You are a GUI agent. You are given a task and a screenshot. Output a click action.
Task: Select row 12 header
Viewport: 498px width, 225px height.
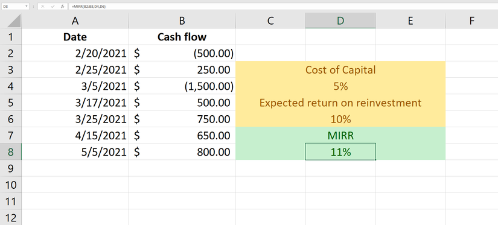(x=11, y=217)
